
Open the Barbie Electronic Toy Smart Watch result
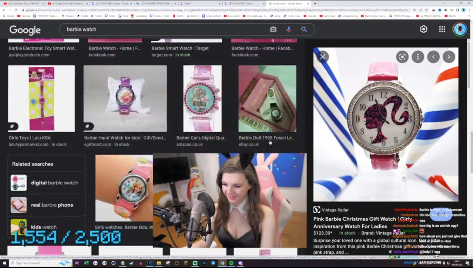43,48
